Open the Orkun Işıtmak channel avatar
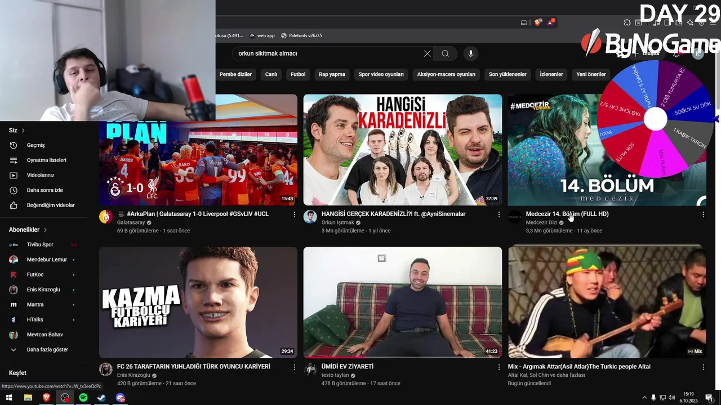Image resolution: width=721 pixels, height=405 pixels. (x=310, y=217)
